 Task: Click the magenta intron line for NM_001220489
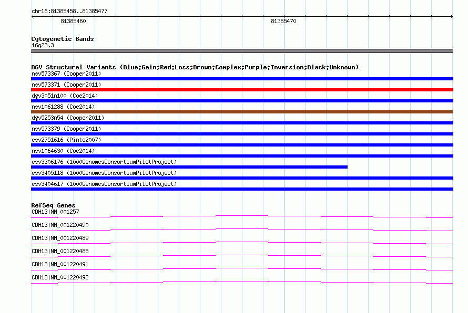click(242, 243)
